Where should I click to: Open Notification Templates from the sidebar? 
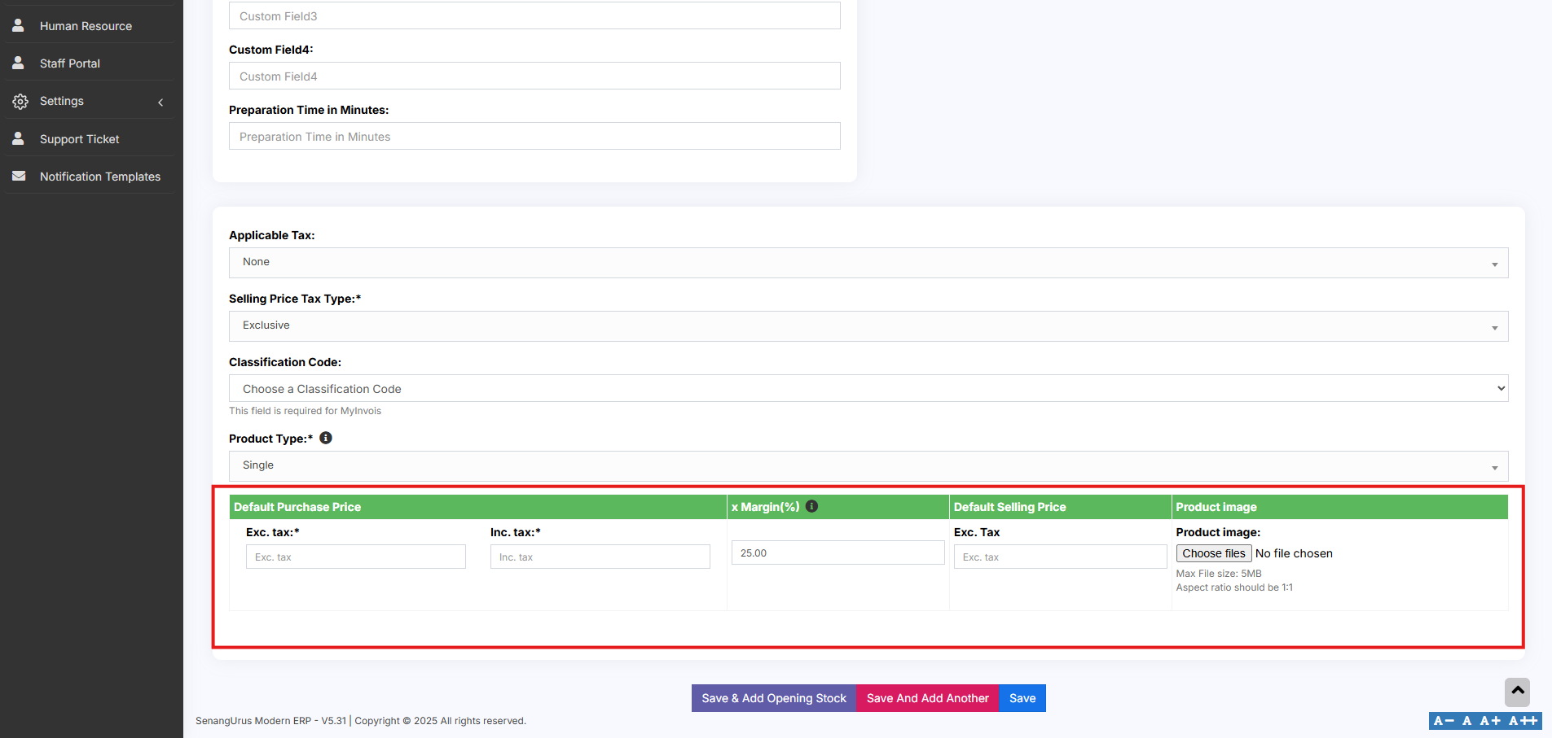tap(99, 177)
